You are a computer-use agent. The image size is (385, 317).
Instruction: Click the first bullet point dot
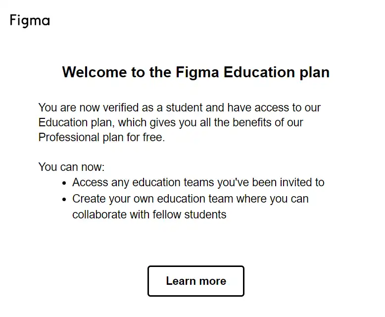(64, 183)
